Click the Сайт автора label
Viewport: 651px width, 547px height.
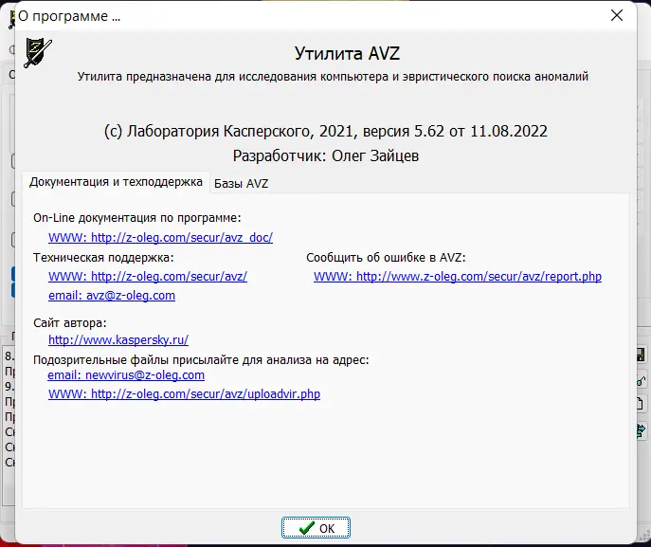(x=70, y=322)
